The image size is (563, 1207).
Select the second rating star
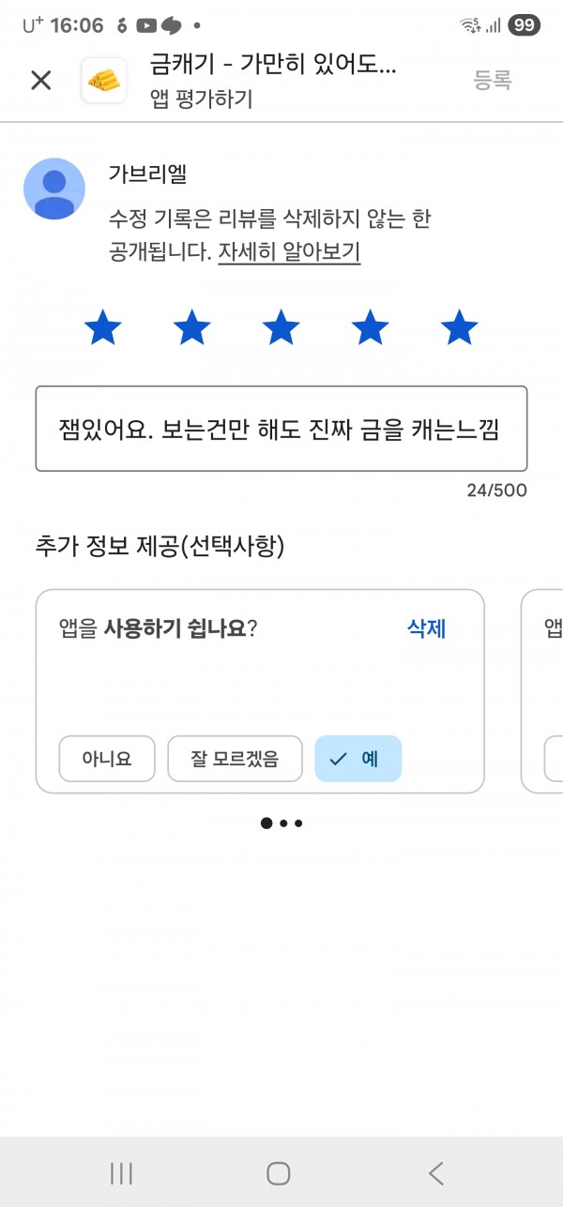pos(192,328)
